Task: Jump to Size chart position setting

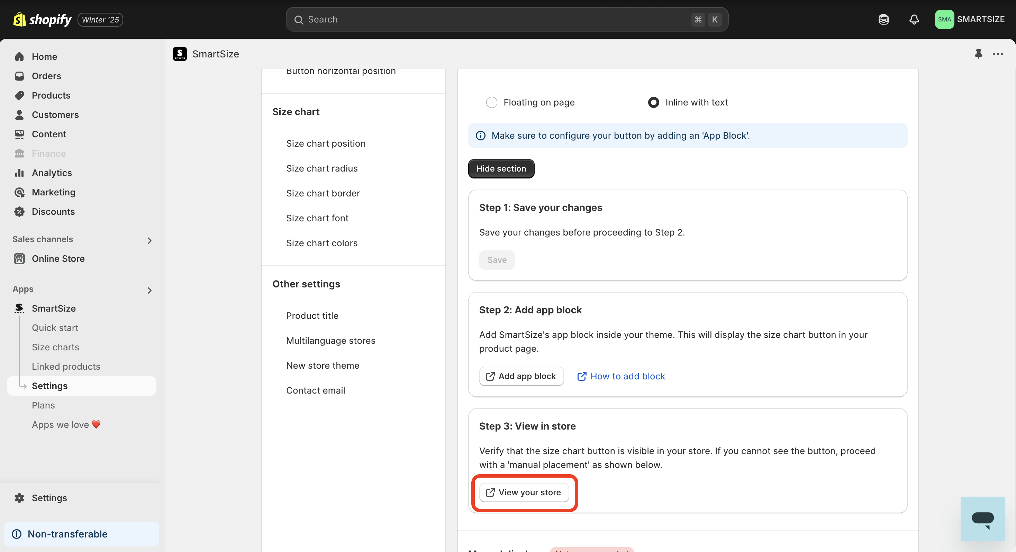Action: (x=326, y=144)
